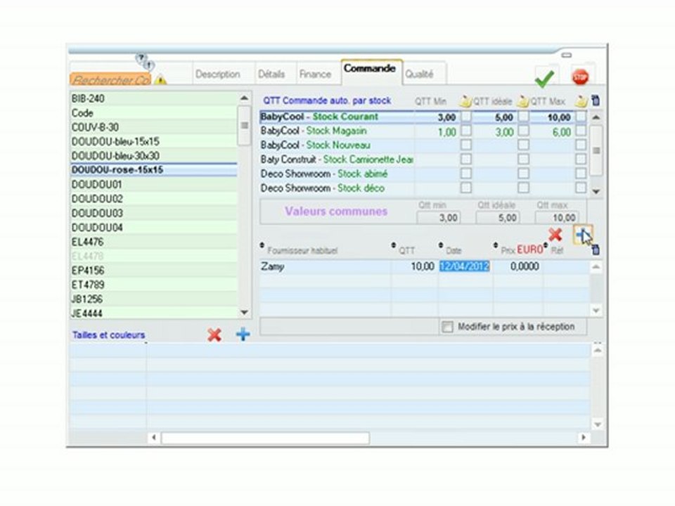Enable Modifier le prix à la réception

click(x=447, y=327)
